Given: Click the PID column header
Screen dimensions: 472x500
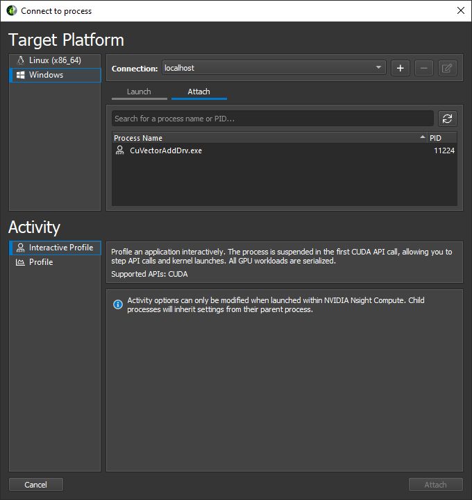Looking at the screenshot, I should tap(441, 138).
